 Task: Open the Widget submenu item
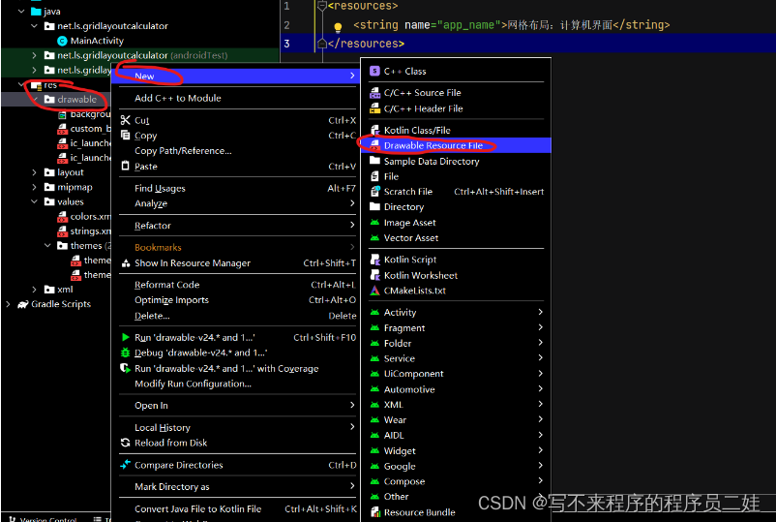point(456,450)
